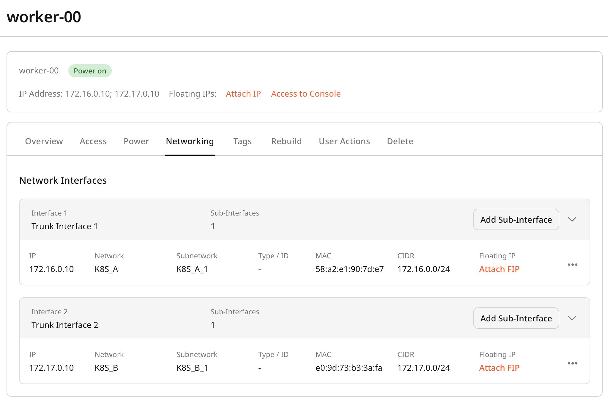The width and height of the screenshot is (608, 418).
Task: Click network name K8S_B
Action: tap(106, 368)
